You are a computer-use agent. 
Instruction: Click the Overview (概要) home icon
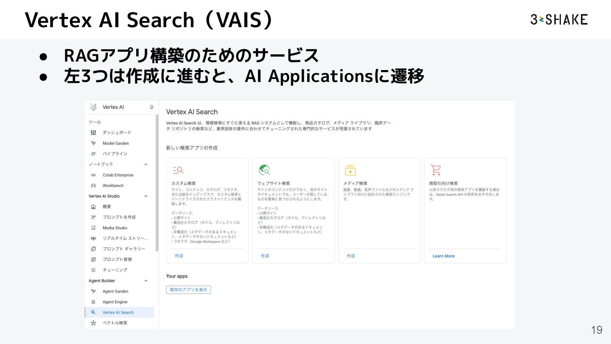tap(93, 207)
